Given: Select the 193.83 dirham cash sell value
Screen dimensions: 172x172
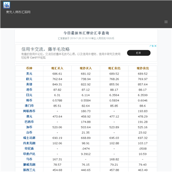Looking at the screenshot, I should 143,111.
